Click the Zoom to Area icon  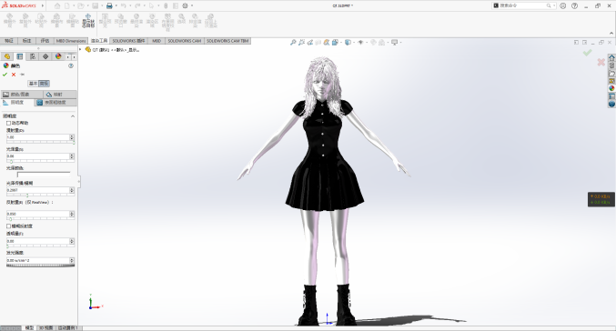click(301, 43)
